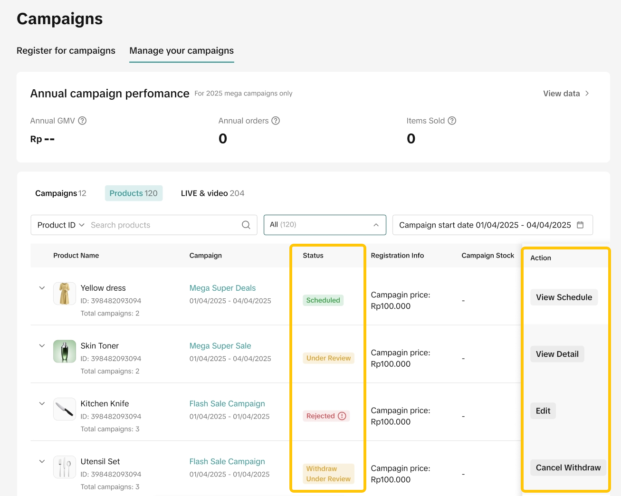The image size is (621, 496).
Task: Click the Skin Toner product thumbnail
Action: coord(65,352)
